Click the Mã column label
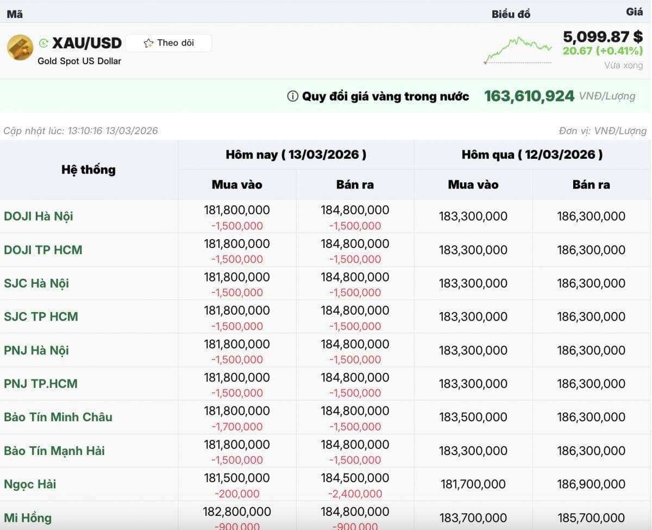Image resolution: width=652 pixels, height=530 pixels. point(15,14)
